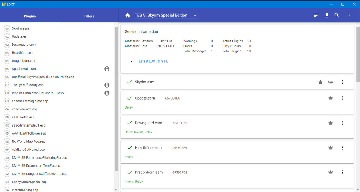
Task: Click the user metadata icon beside ApachiiHair.esm
Action: (x=107, y=69)
